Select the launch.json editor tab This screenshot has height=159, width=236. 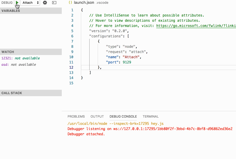coord(88,3)
